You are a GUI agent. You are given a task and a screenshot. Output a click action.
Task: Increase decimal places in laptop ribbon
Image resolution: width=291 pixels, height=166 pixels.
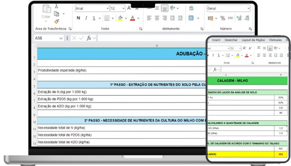[x=239, y=18]
